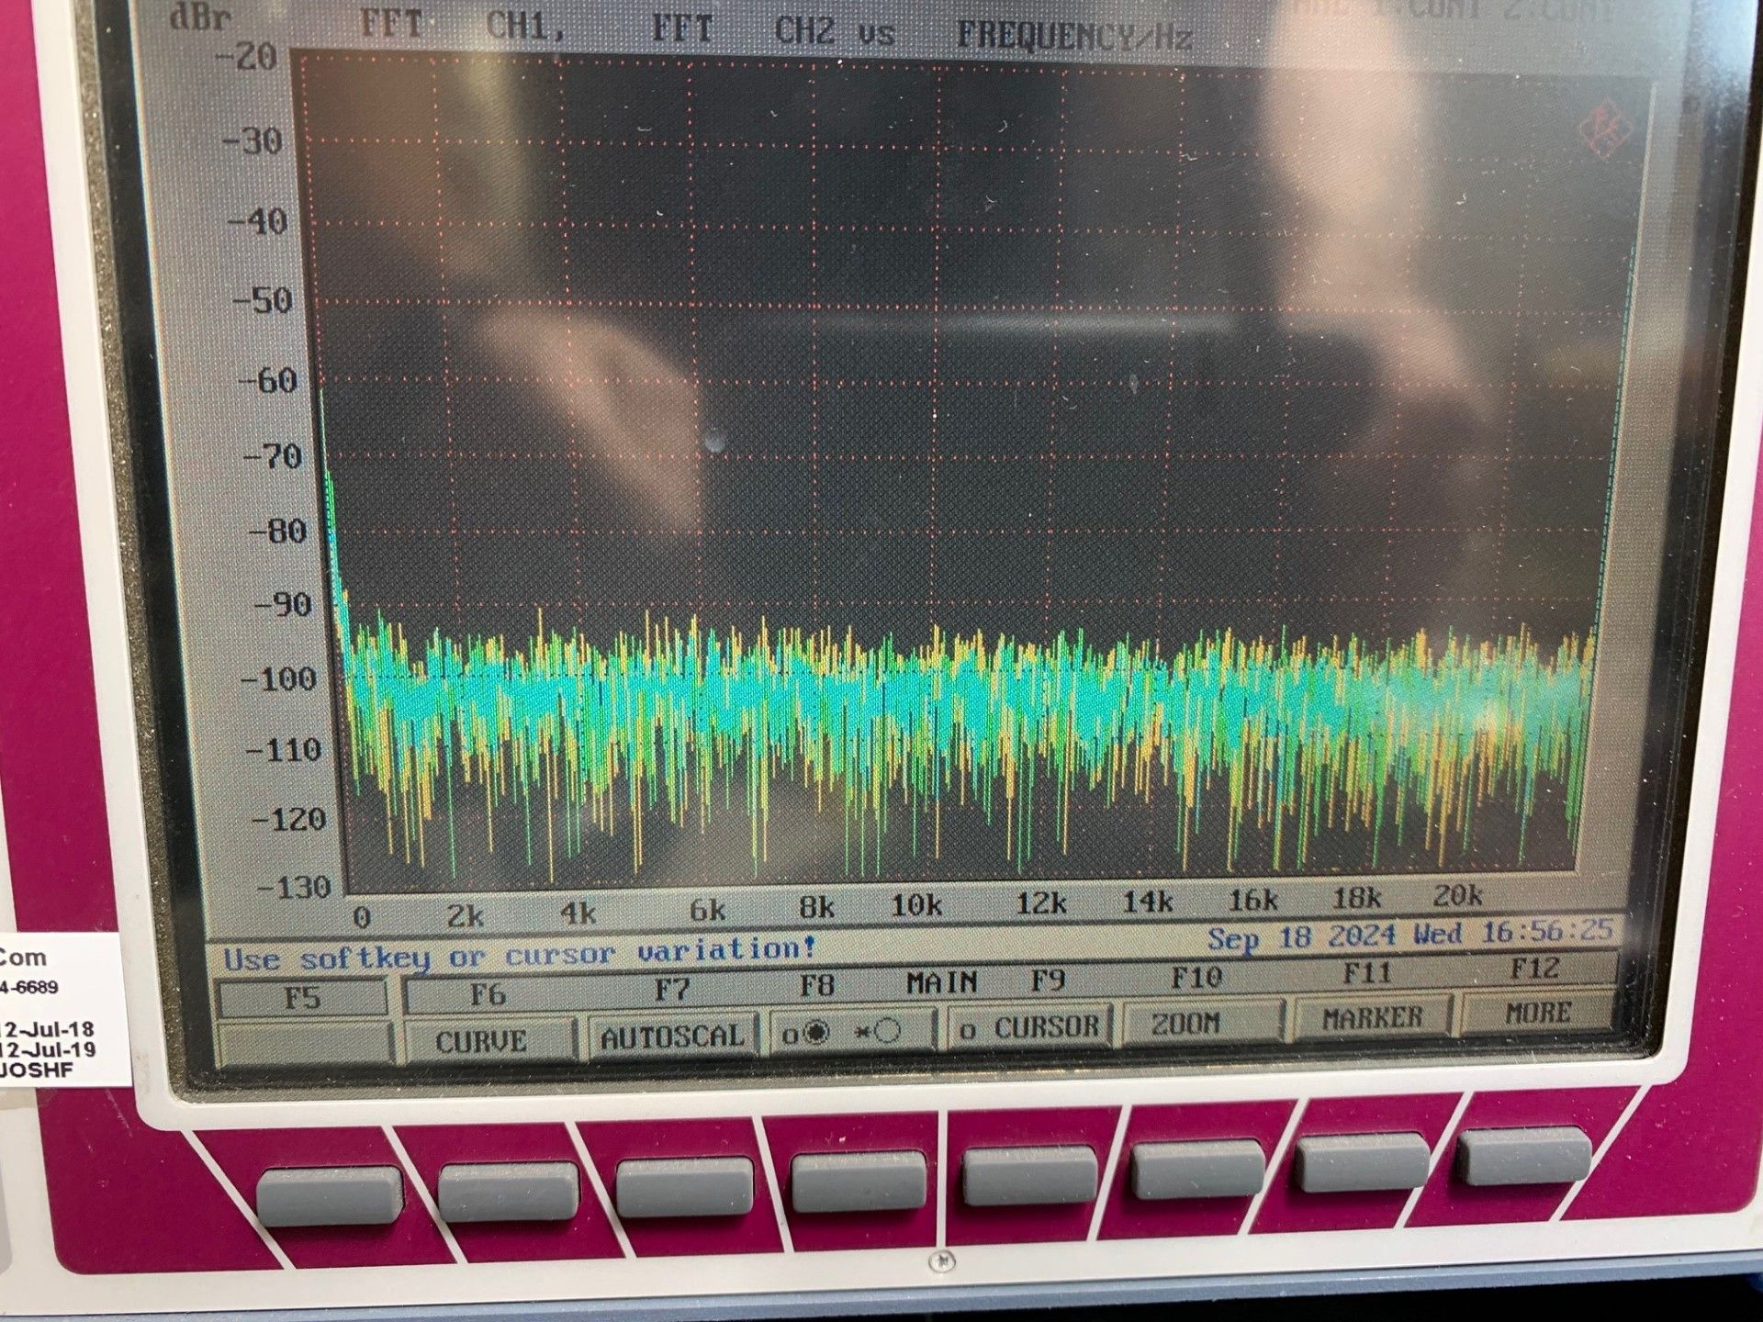This screenshot has width=1763, height=1322.
Task: Click the low-frequency peak near 0 Hz
Action: (323, 404)
